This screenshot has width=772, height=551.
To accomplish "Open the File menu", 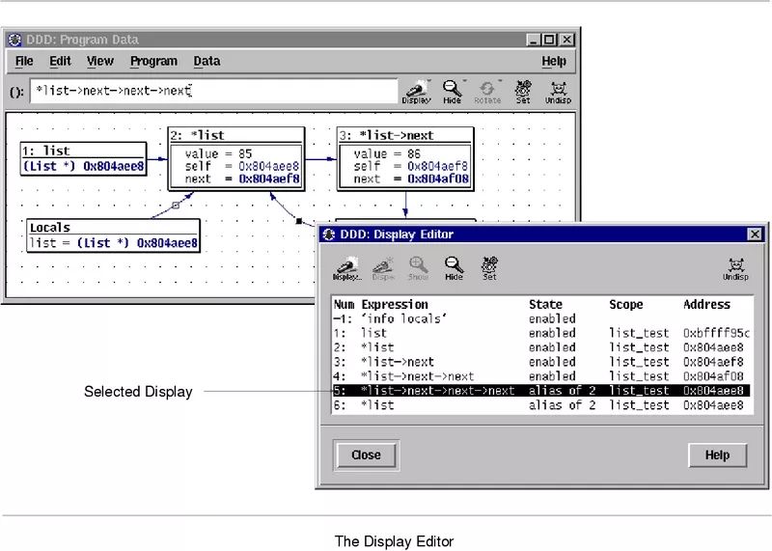I will pyautogui.click(x=24, y=61).
